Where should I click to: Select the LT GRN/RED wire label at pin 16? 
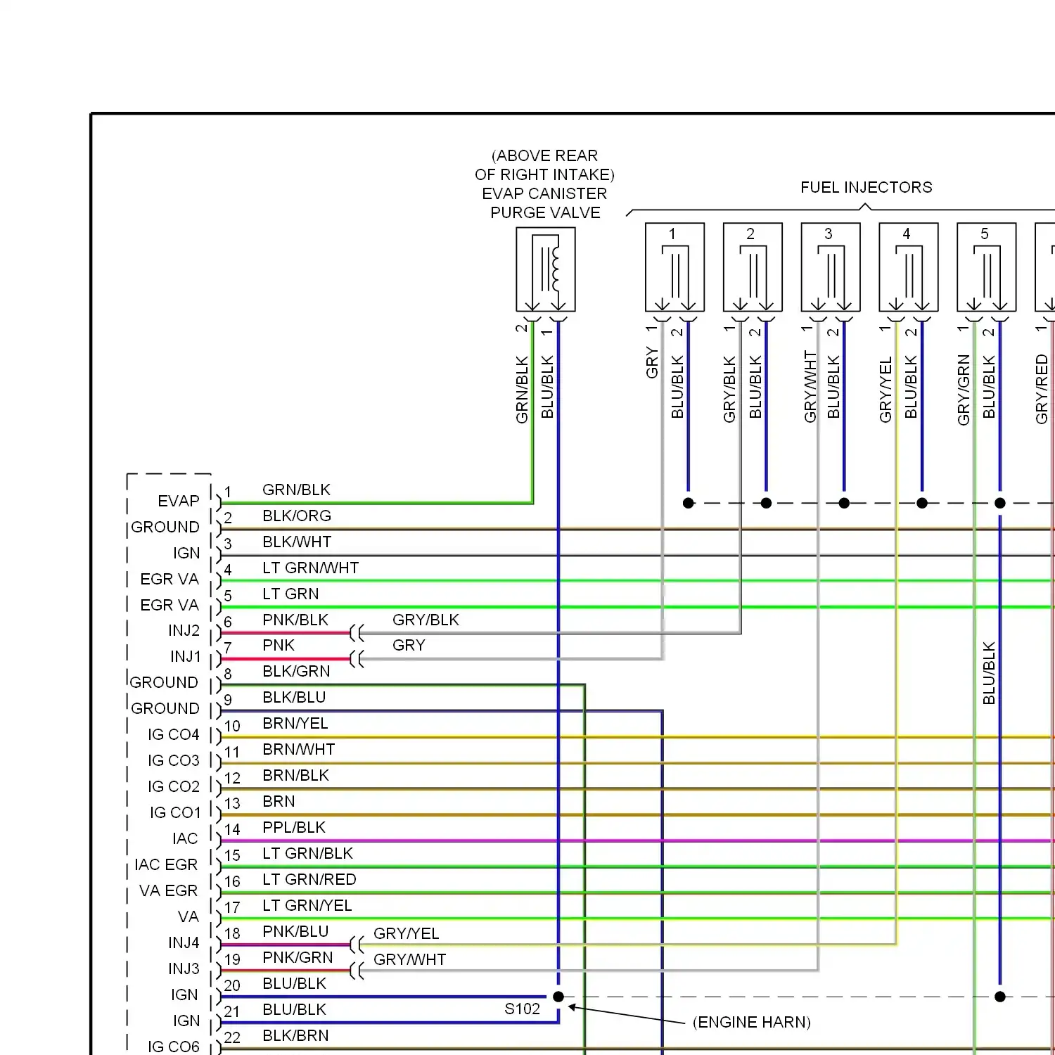[309, 879]
